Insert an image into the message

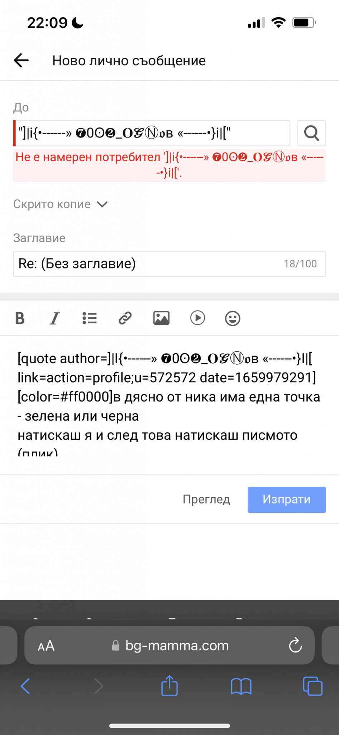161,318
